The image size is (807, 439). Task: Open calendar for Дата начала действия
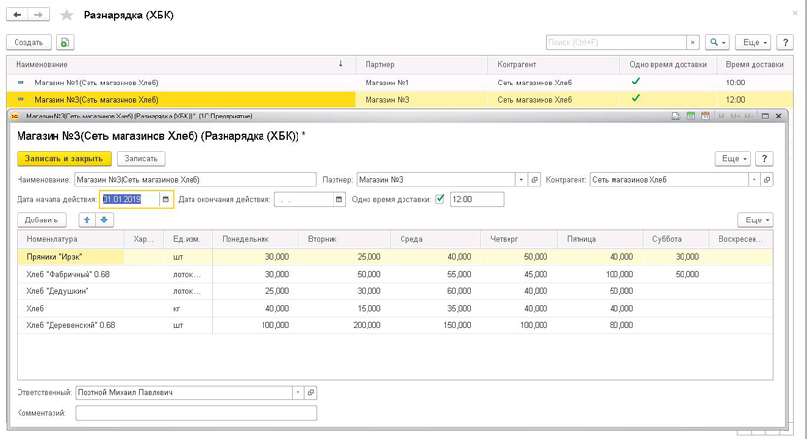click(165, 199)
